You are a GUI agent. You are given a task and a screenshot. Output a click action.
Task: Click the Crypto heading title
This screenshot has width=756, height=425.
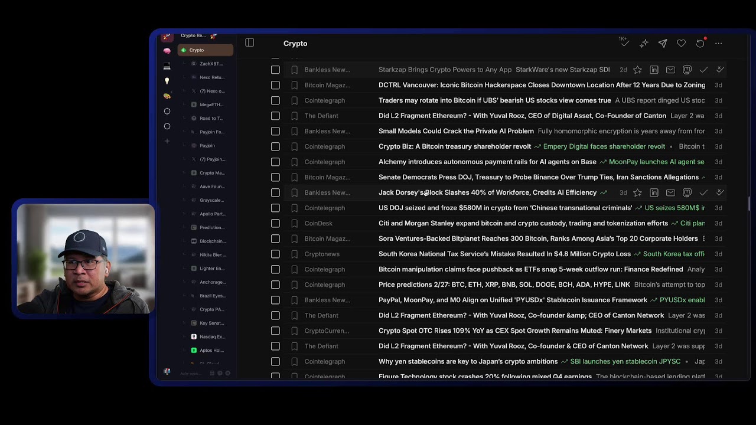coord(295,43)
